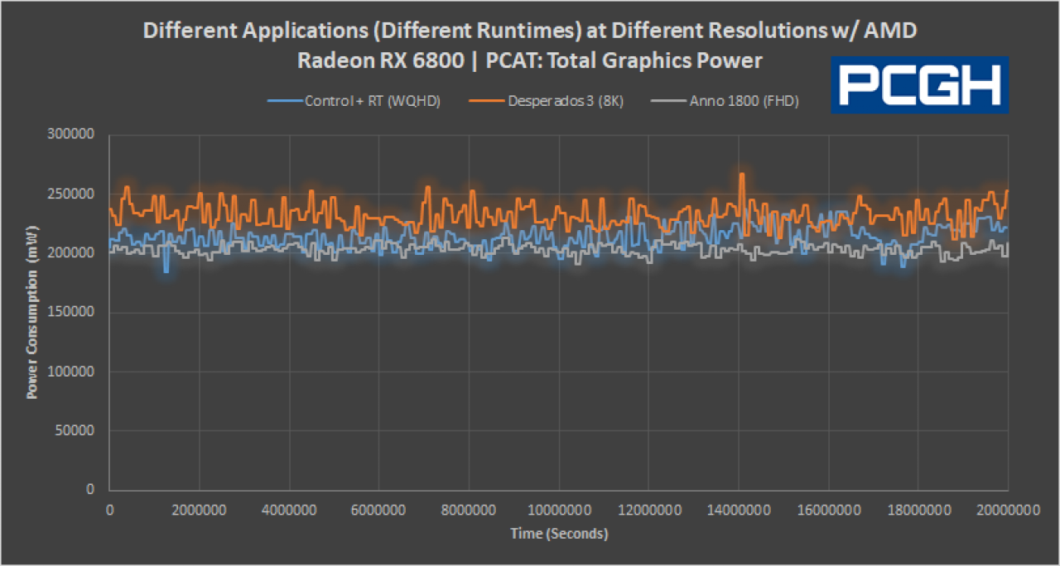Screen dimensions: 1060x566
Task: Click the 2000000 x-axis value
Action: coord(200,511)
